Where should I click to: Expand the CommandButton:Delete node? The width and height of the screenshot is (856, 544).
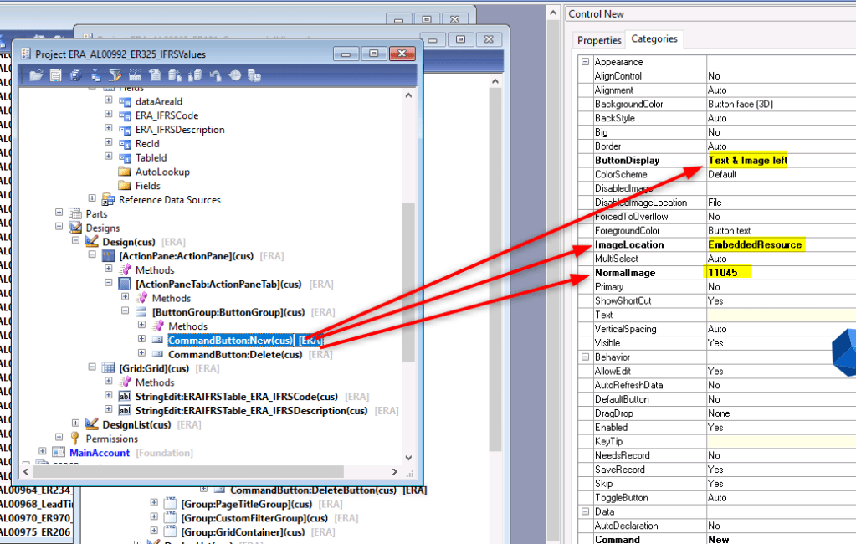(x=141, y=354)
